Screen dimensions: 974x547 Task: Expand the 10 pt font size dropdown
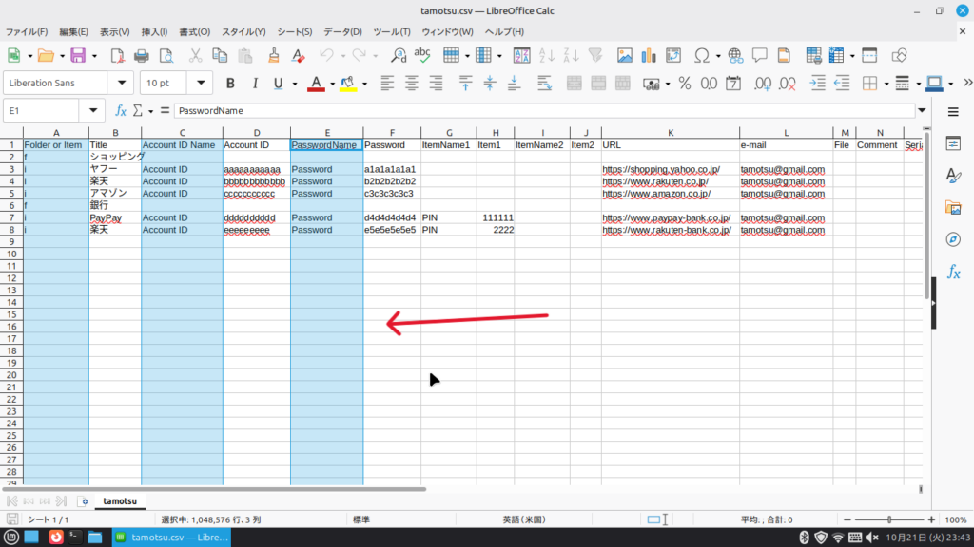click(x=200, y=84)
